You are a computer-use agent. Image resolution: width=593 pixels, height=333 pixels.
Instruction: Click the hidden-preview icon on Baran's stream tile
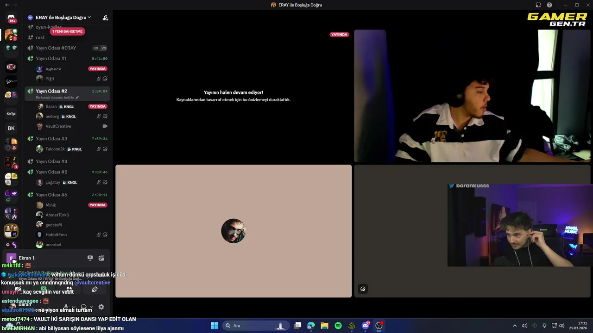coord(363,289)
